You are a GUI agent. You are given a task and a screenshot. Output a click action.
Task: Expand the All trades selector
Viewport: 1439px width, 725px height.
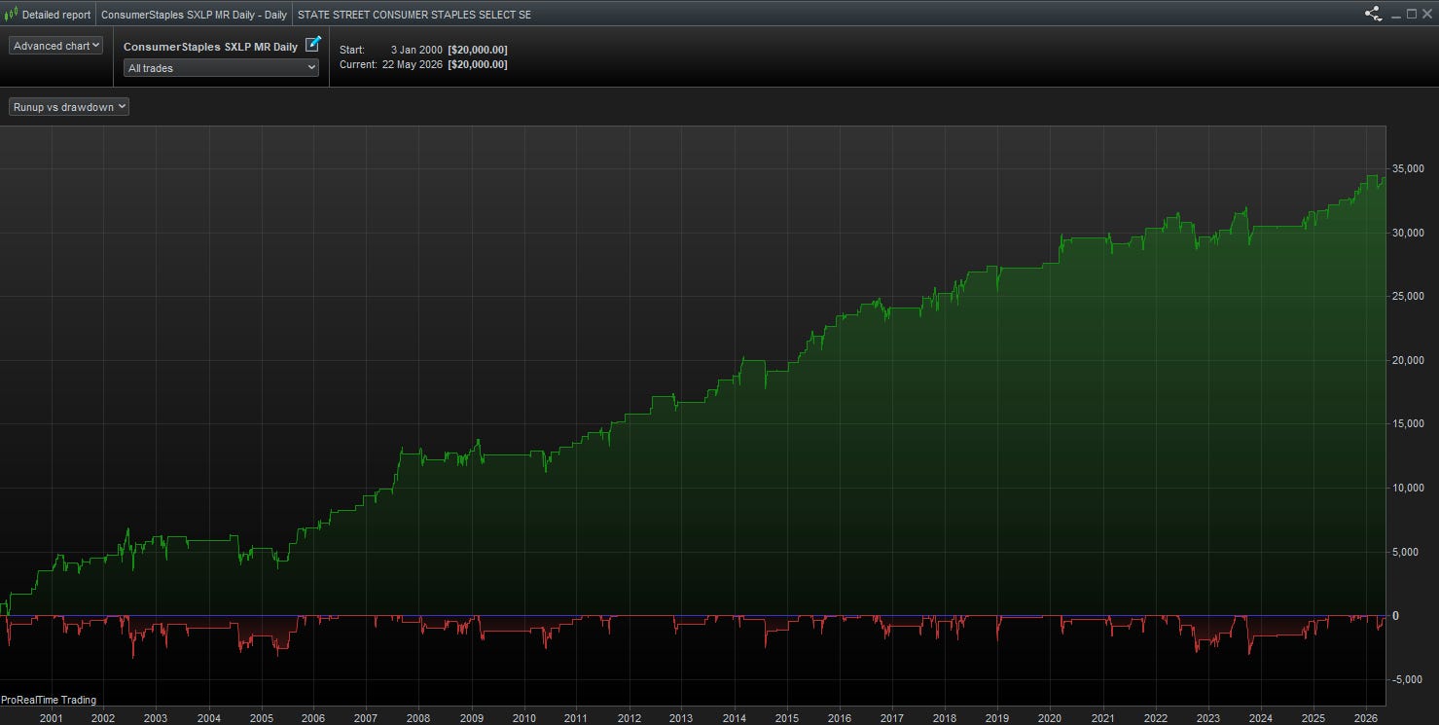click(x=221, y=68)
